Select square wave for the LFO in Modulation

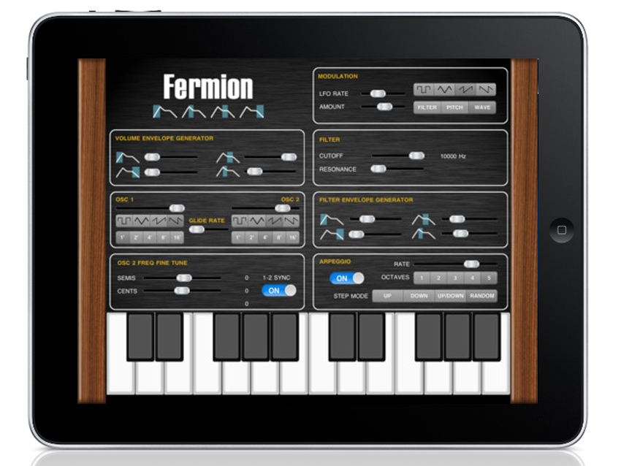[424, 90]
